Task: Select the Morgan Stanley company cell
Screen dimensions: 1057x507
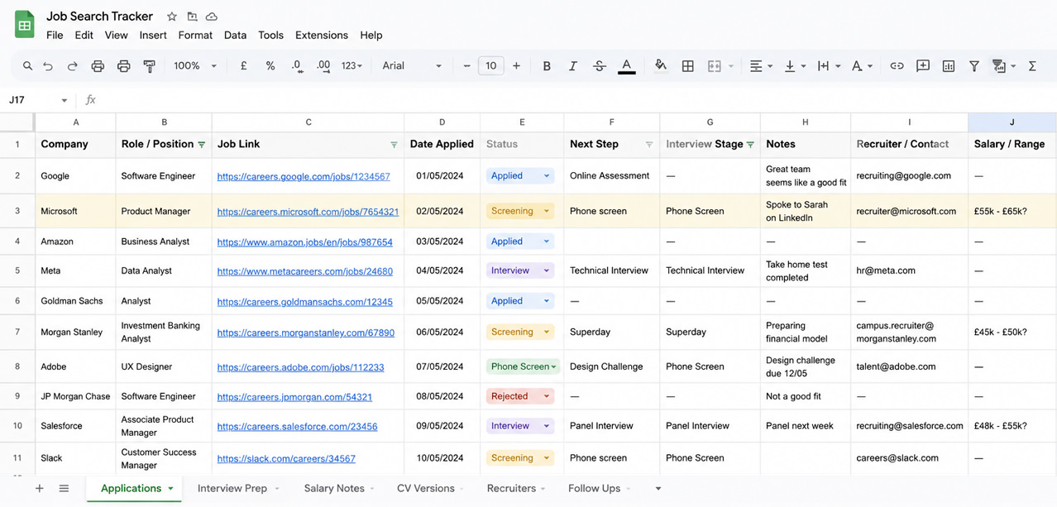Action: click(x=75, y=332)
